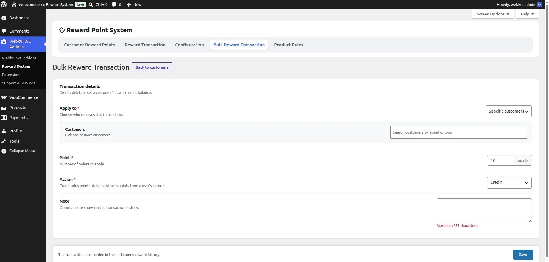Focus the Point number field

[x=500, y=160]
